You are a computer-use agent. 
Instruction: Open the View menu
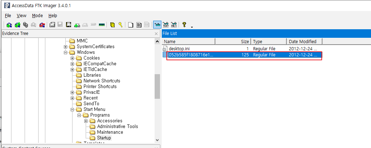point(21,16)
